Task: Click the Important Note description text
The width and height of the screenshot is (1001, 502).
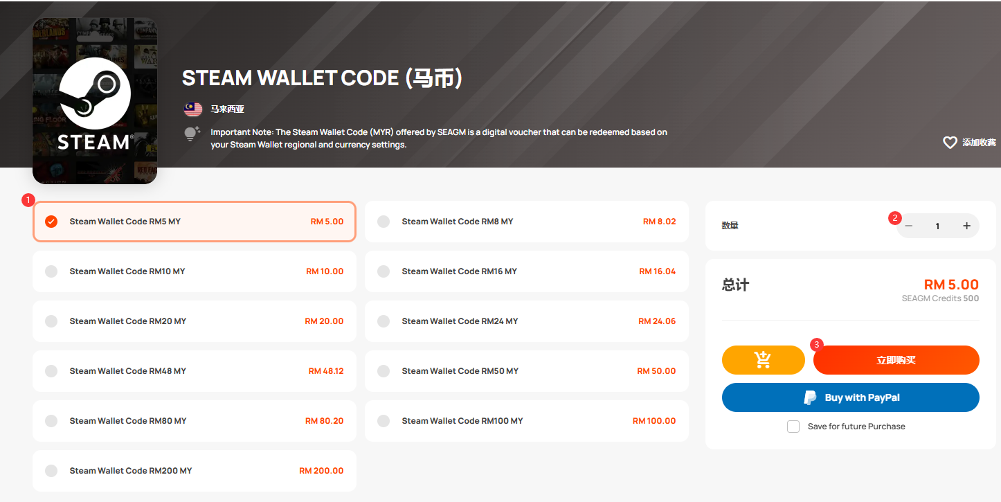Action: (x=439, y=138)
